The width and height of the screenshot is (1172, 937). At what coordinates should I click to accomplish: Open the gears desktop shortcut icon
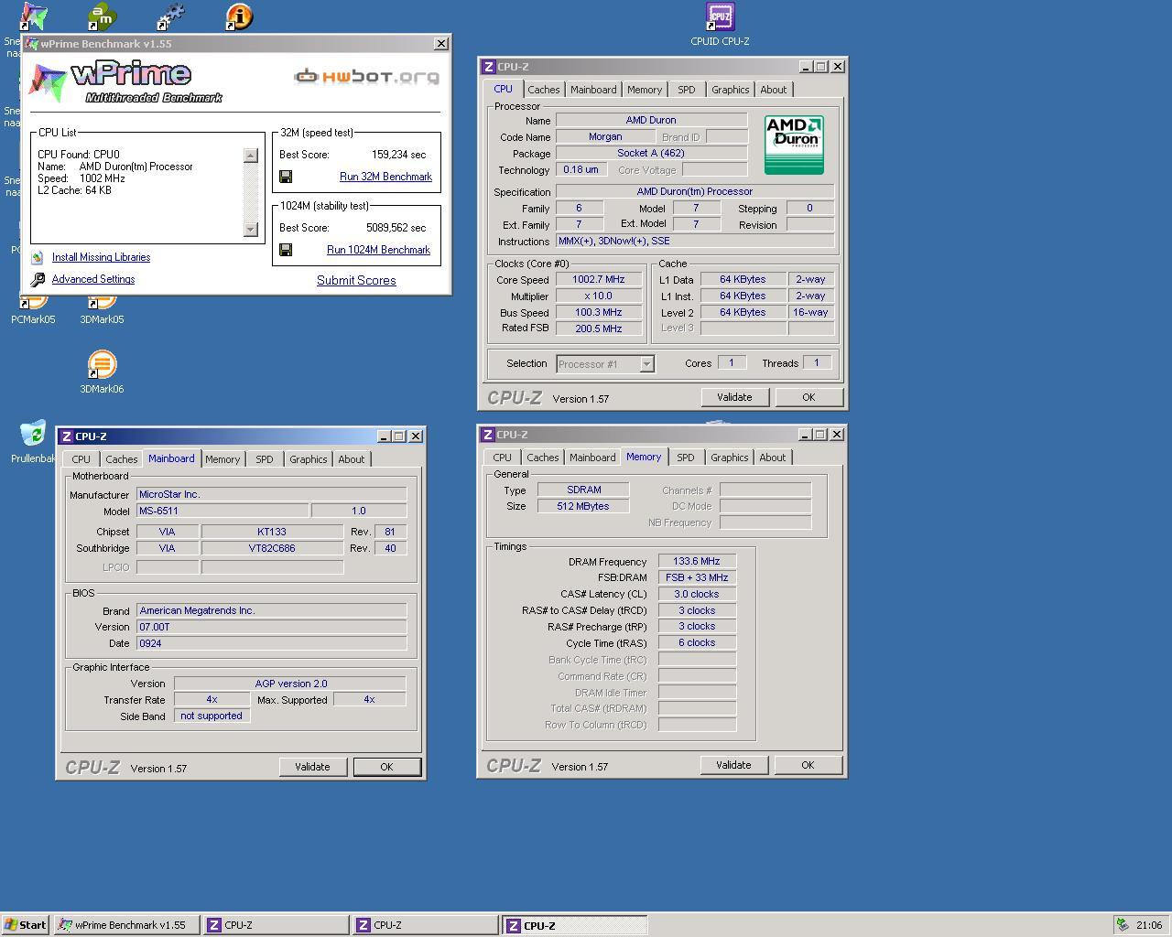coord(170,16)
